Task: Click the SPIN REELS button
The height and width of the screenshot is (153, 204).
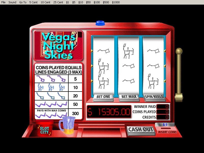Action: (x=154, y=97)
